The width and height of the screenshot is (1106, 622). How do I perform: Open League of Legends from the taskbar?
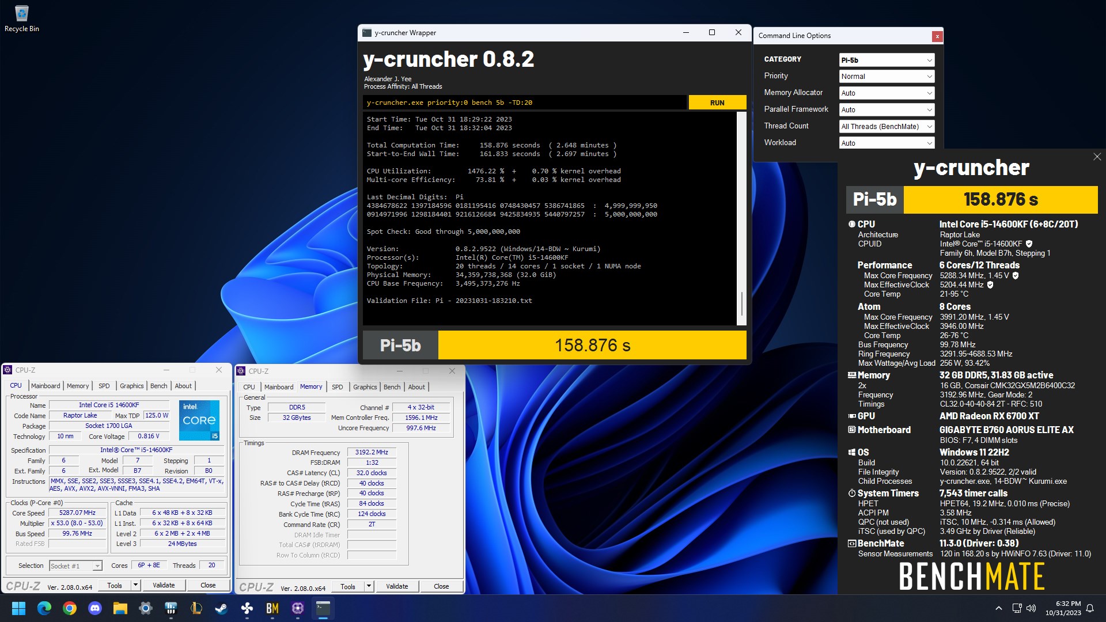[196, 608]
